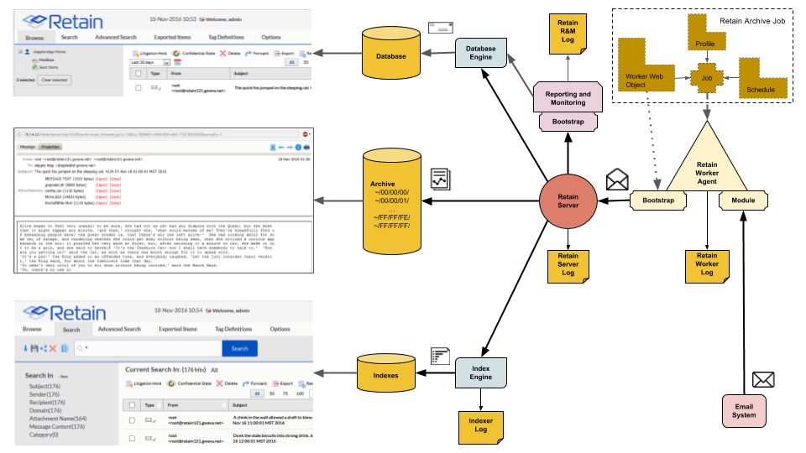Click the Confidential State icon in the search results toolbar

tap(171, 383)
